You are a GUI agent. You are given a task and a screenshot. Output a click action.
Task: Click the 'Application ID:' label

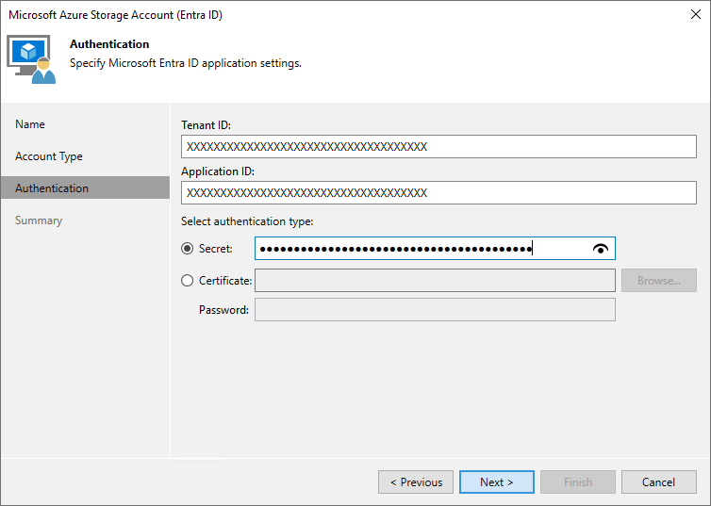tap(218, 171)
